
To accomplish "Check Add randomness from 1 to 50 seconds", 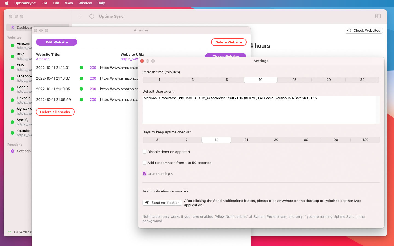I will tap(144, 163).
